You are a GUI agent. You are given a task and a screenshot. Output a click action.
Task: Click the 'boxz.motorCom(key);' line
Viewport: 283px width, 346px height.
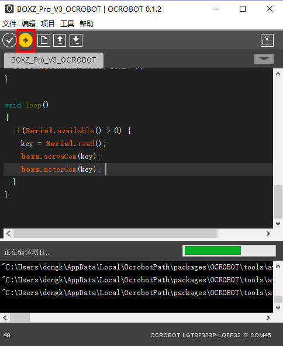coord(61,169)
